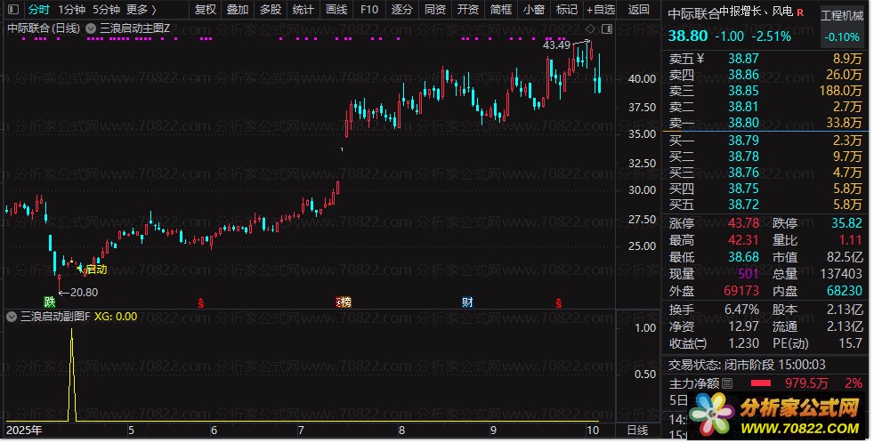Image resolution: width=874 pixels, height=443 pixels.
Task: Click the 市值 82.5亿 value
Action: (x=845, y=257)
